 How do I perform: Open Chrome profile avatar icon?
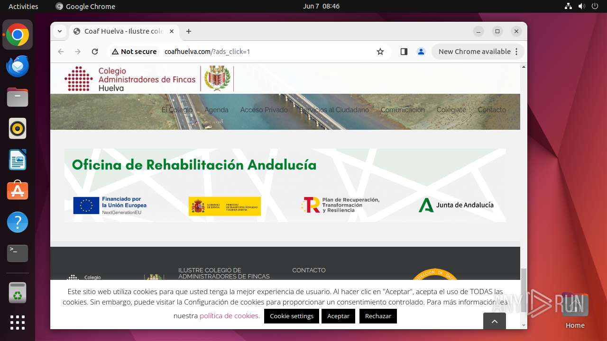[421, 52]
